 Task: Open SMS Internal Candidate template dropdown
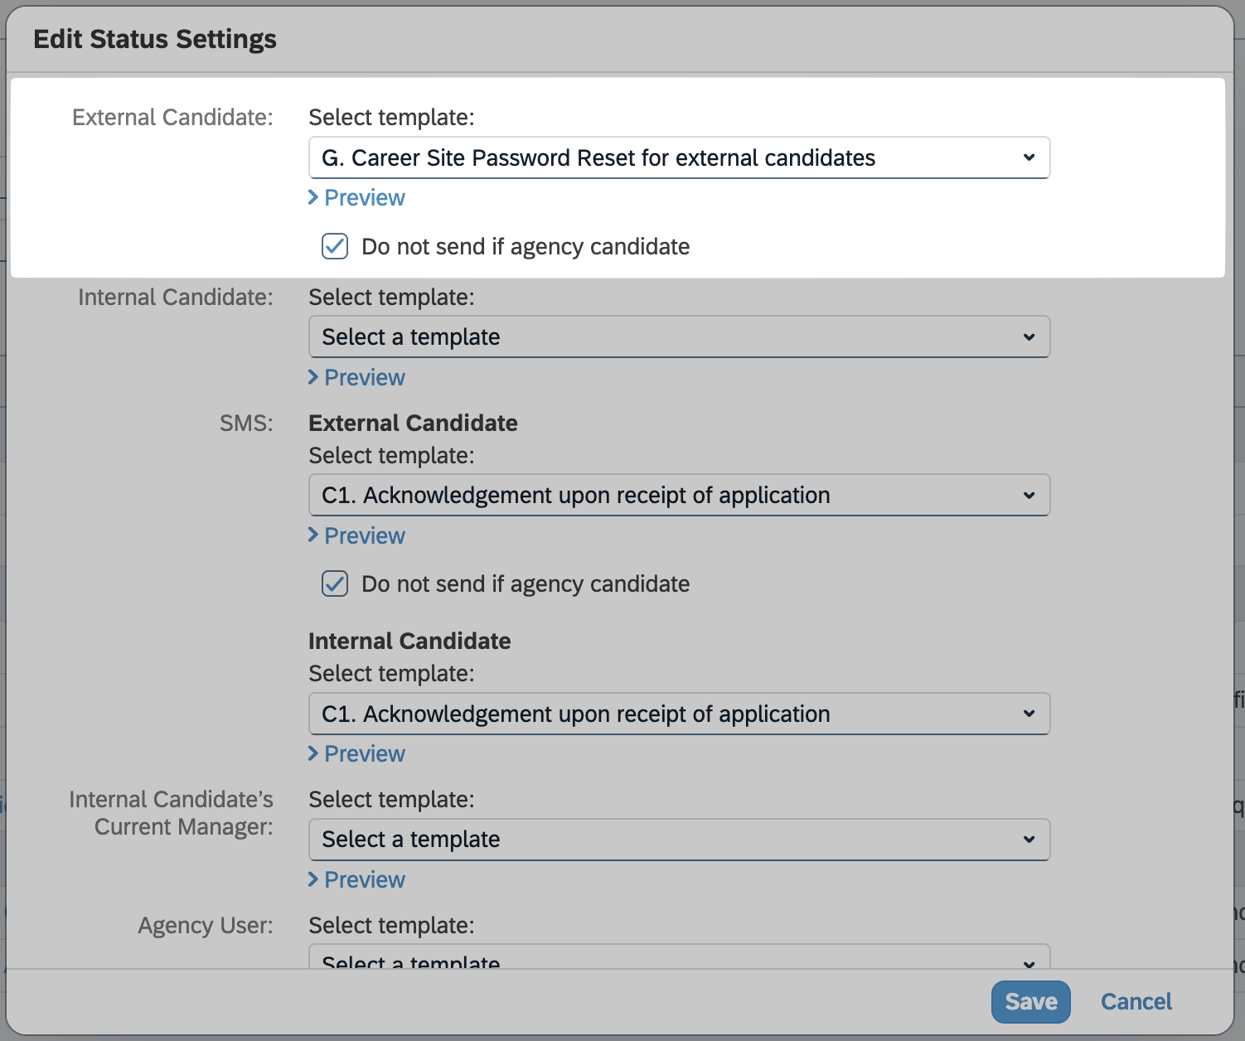pyautogui.click(x=679, y=714)
